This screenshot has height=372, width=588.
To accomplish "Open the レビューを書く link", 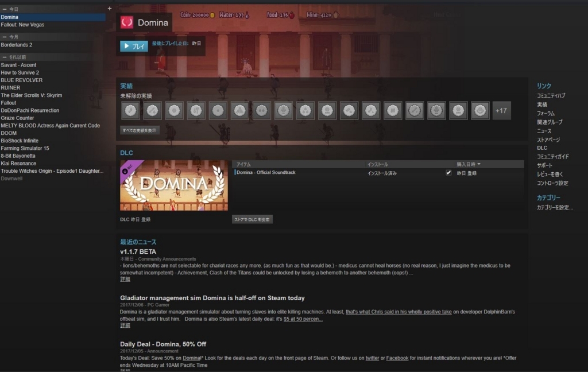I will [x=550, y=175].
